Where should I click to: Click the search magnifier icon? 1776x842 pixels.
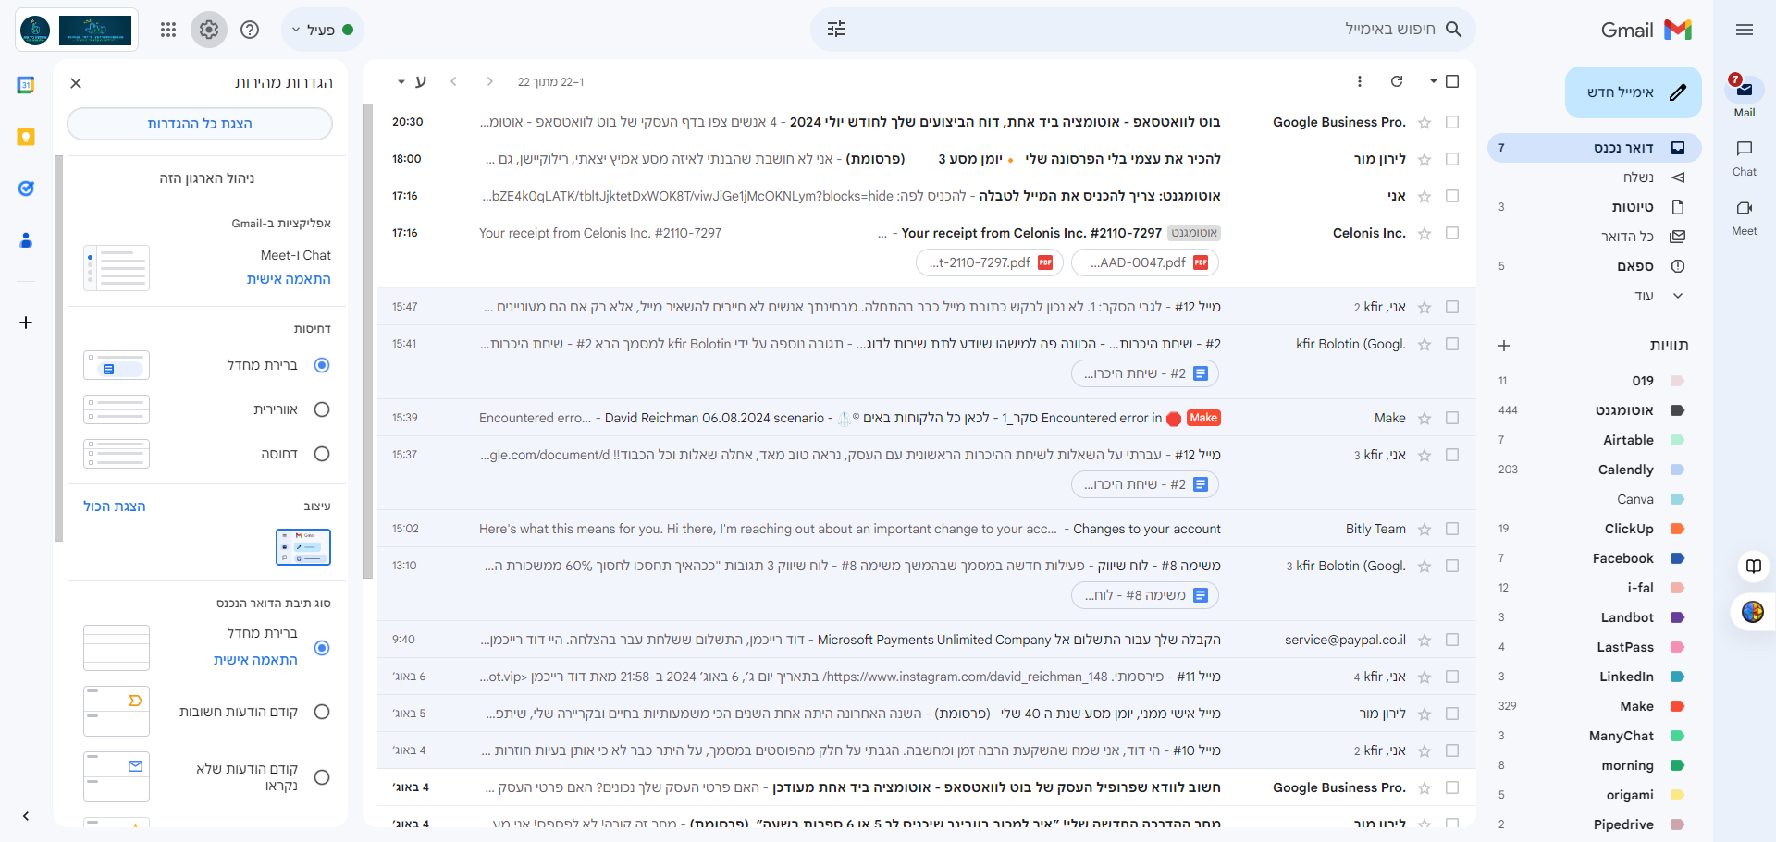pyautogui.click(x=1453, y=30)
